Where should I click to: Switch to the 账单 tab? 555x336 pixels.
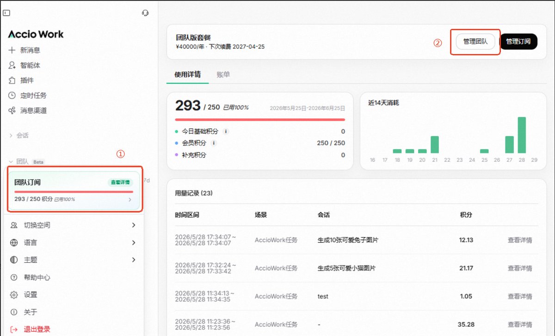223,74
